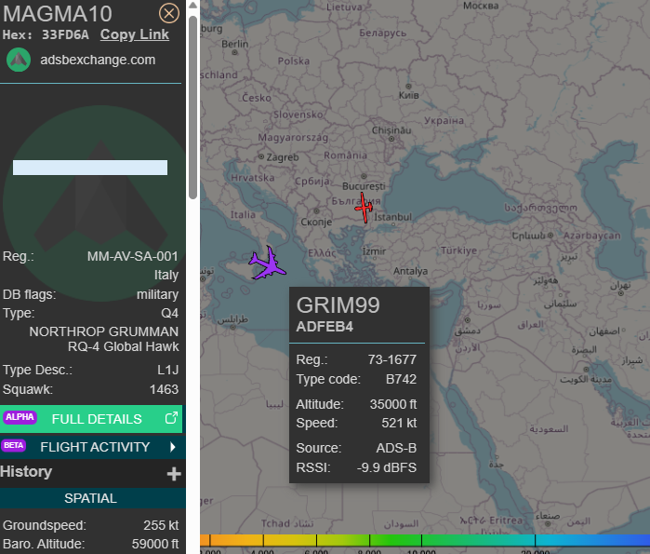
Task: Click the ALPHA badge on FULL DETAILS
Action: [x=20, y=417]
